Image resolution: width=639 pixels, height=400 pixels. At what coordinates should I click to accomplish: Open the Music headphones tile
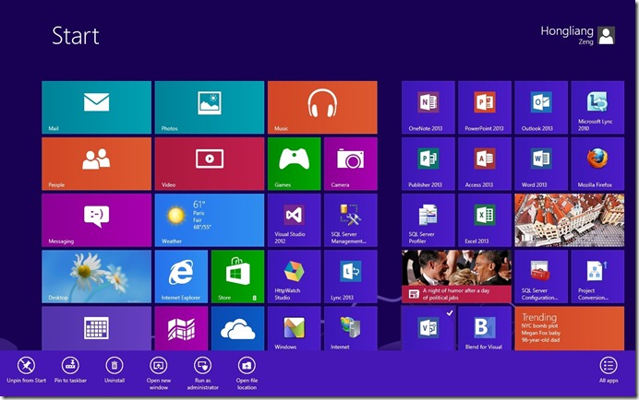tap(322, 108)
